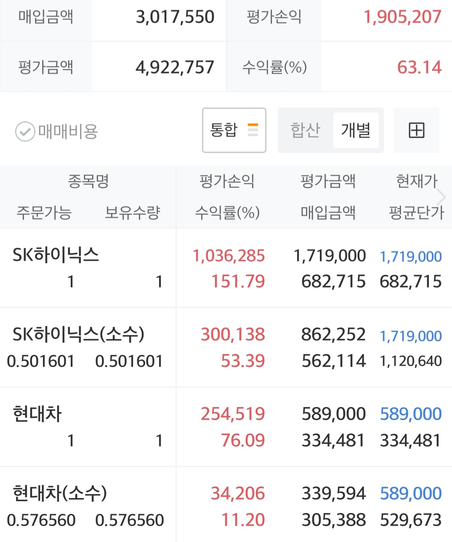Click the 주문가능 column header

44,213
